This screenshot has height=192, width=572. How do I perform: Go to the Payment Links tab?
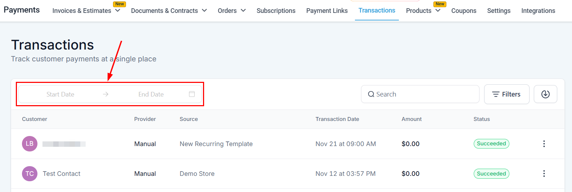327,11
